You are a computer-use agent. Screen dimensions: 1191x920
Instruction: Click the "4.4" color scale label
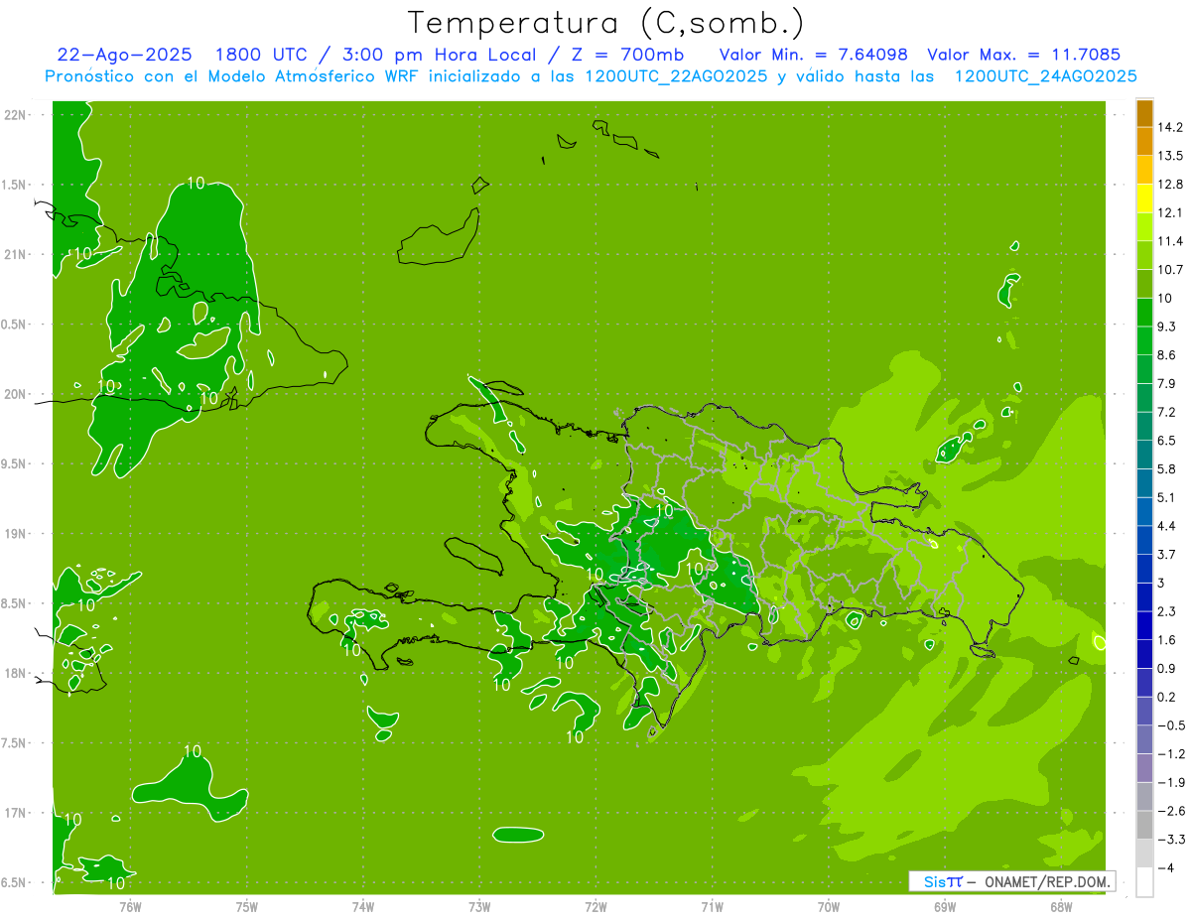(x=1167, y=526)
